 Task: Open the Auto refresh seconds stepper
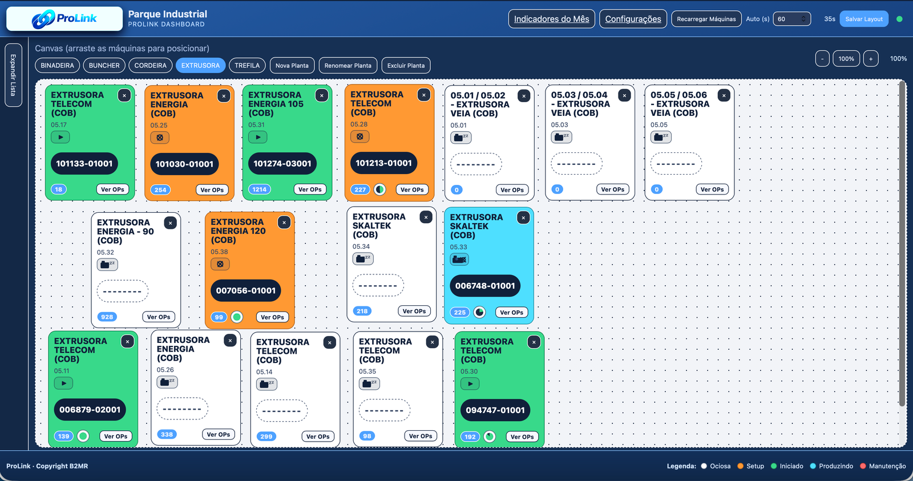coord(803,19)
